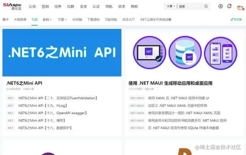Switch to the 万能导航 tab
The width and height of the screenshot is (246, 155).
click(111, 20)
